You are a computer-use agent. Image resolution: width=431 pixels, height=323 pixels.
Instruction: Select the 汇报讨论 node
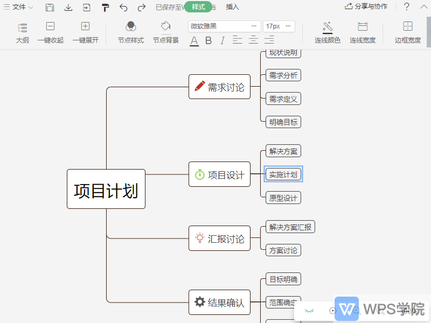219,238
